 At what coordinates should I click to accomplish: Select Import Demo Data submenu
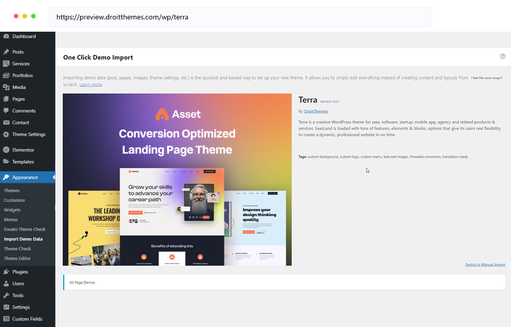click(23, 239)
